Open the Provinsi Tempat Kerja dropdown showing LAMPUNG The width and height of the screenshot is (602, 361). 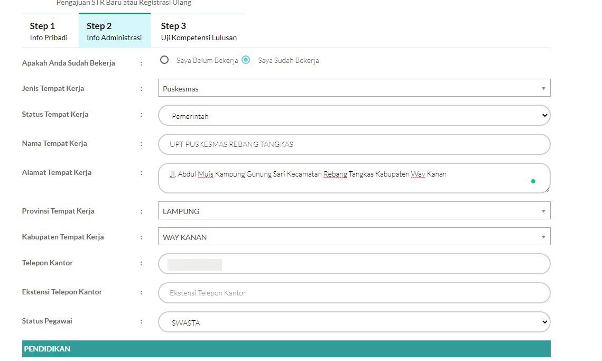point(354,210)
